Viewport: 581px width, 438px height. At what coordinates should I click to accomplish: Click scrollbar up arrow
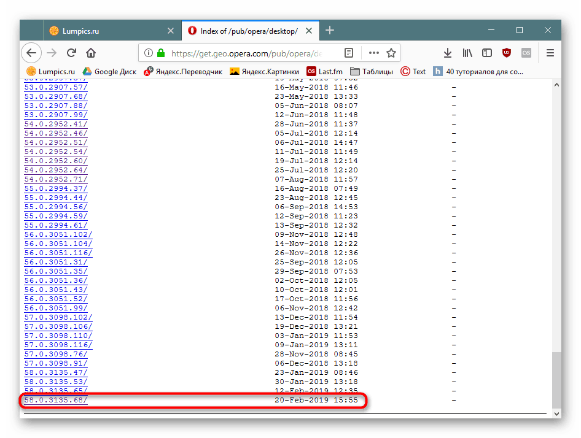coord(556,85)
